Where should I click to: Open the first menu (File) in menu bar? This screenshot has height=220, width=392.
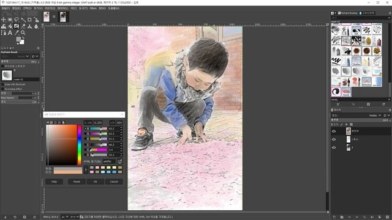pyautogui.click(x=6, y=8)
